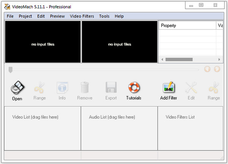Expand the Video Filters menu

point(82,16)
